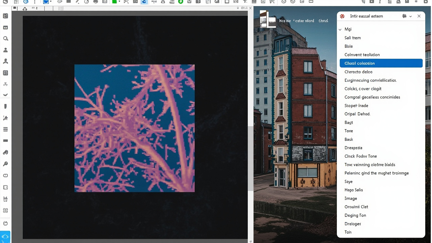
Task: Click the pin icon in panel header
Action: pos(404,16)
